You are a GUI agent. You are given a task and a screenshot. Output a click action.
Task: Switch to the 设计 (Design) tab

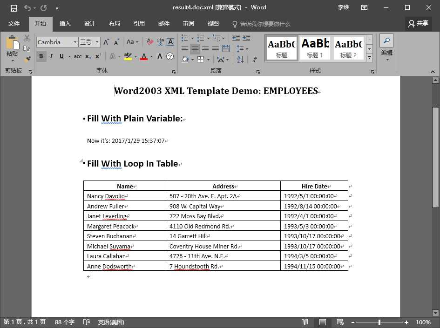[90, 24]
